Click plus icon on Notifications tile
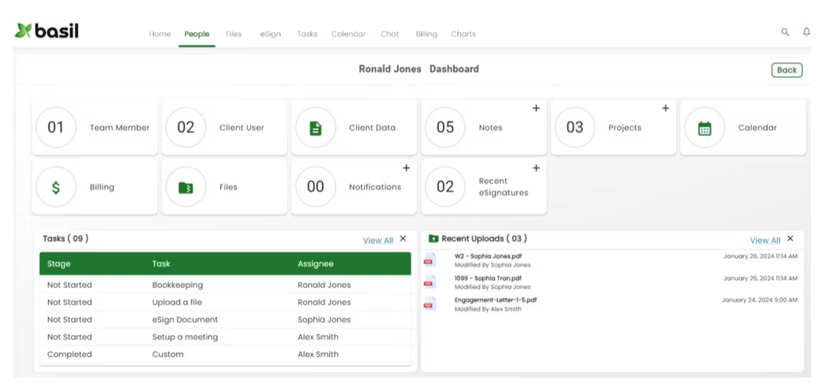Screen dimensions: 818x388 [x=406, y=168]
